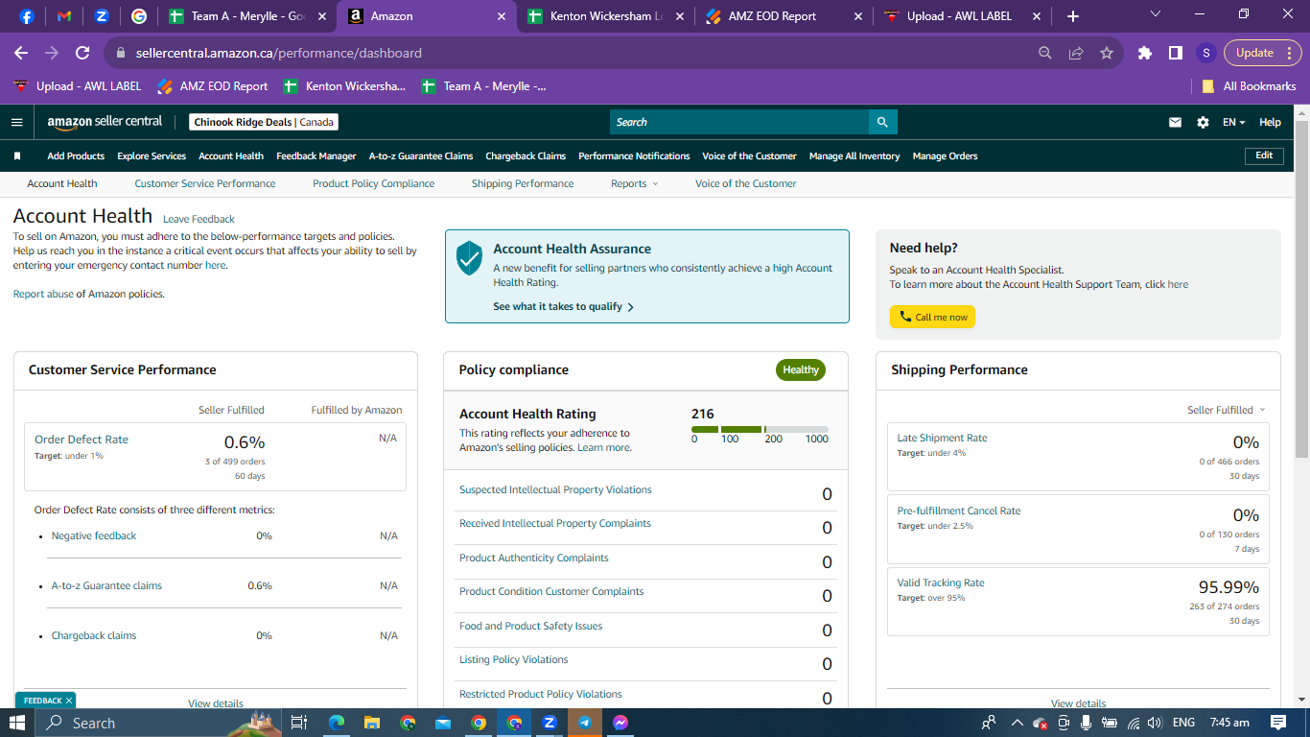Image resolution: width=1310 pixels, height=737 pixels.
Task: Open Help in the Seller Central header
Action: tap(1270, 122)
